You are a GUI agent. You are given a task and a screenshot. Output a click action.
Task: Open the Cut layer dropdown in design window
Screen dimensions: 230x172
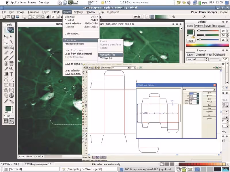[x=120, y=68]
